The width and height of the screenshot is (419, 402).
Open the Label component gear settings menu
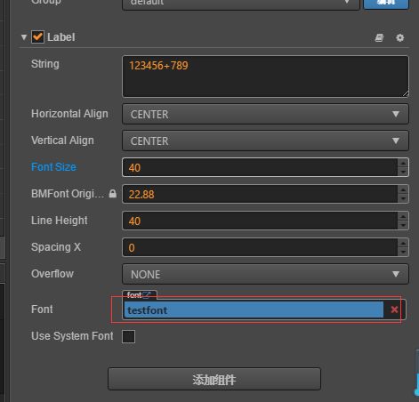coord(400,37)
